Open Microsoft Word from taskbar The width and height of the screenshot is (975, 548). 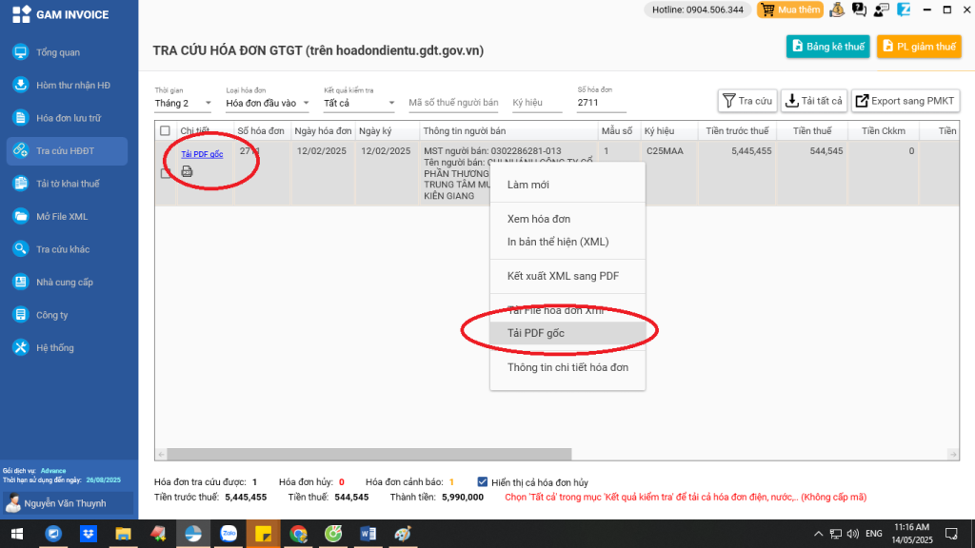368,534
